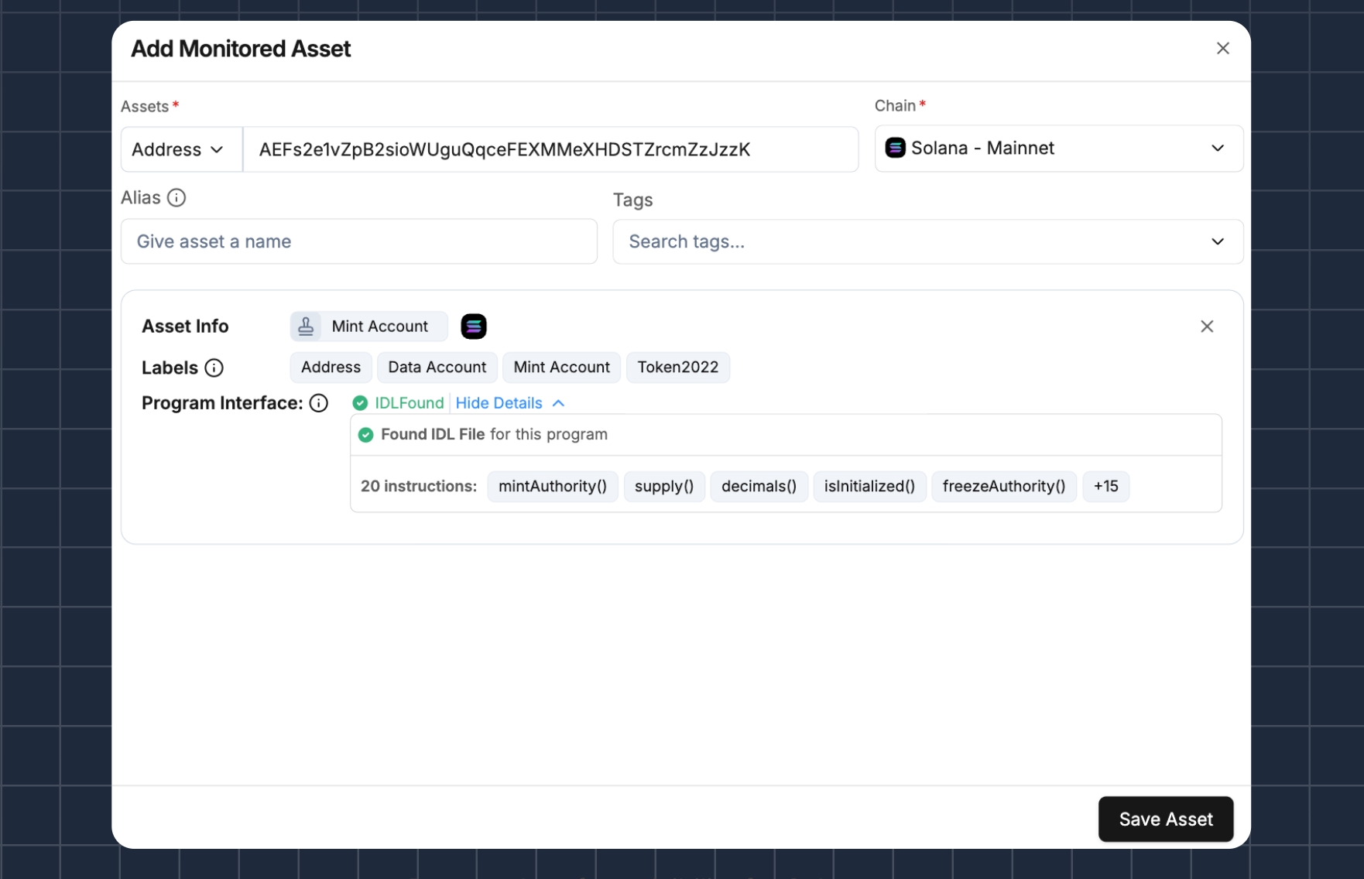The width and height of the screenshot is (1364, 879).
Task: Click the Solana logo beside Mint Account
Action: tap(474, 327)
